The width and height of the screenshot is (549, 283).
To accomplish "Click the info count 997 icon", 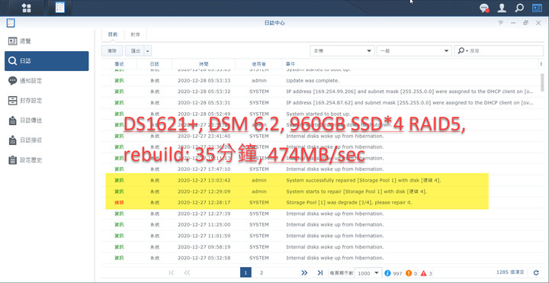I will [387, 273].
